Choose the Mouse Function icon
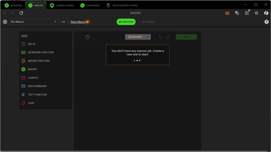271x152 pixels. point(23,61)
